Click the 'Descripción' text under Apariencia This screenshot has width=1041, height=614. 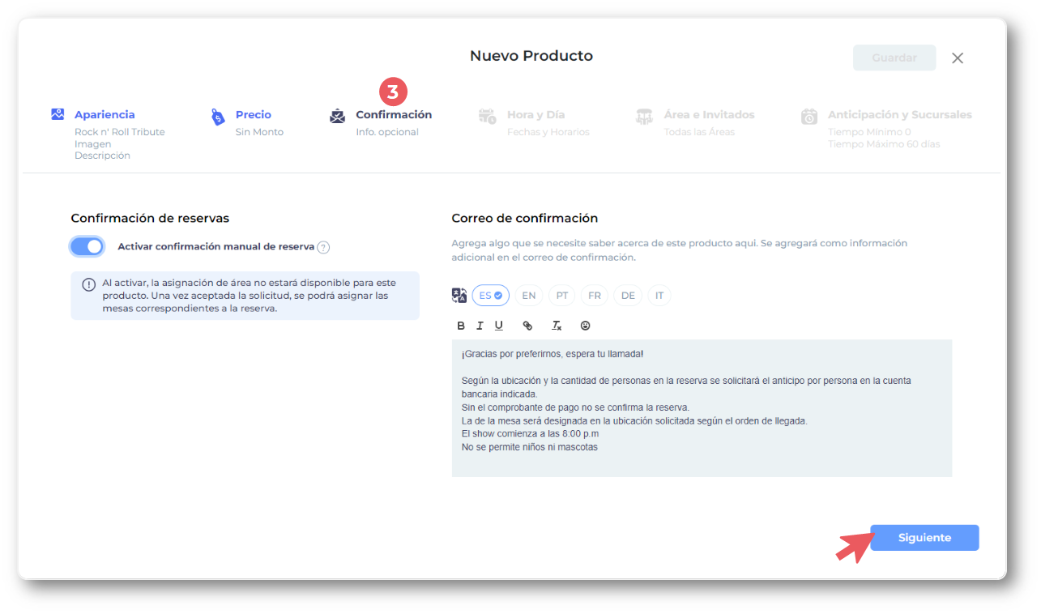[x=102, y=156]
